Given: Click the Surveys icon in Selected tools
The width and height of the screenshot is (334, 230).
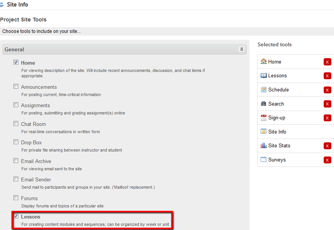Looking at the screenshot, I should click(263, 160).
